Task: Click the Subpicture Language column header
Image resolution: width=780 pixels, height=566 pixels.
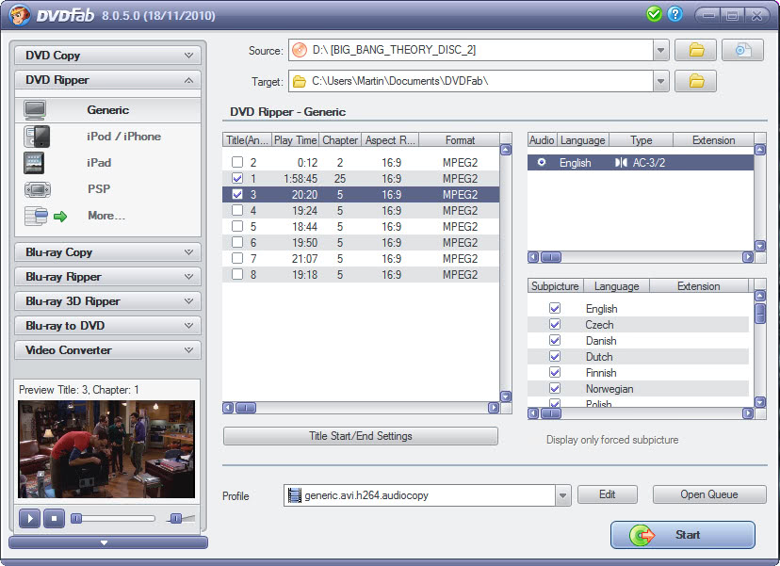Action: point(616,286)
